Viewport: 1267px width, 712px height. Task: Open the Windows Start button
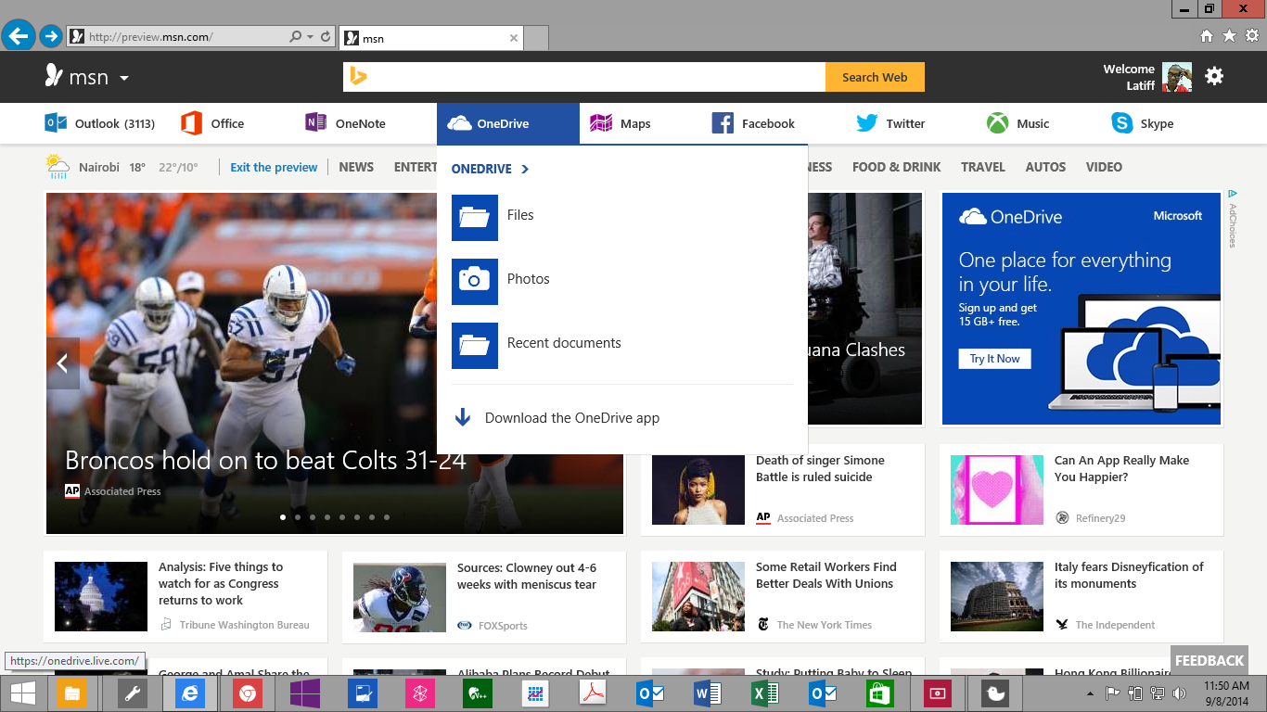pyautogui.click(x=22, y=693)
